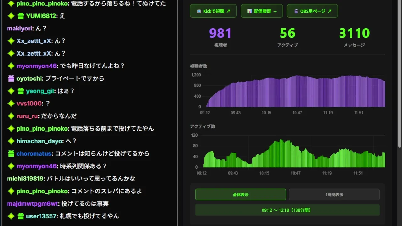Click the green badge beside yeong_gil
Screen dimensions: 402x226
pyautogui.click(x=11, y=91)
